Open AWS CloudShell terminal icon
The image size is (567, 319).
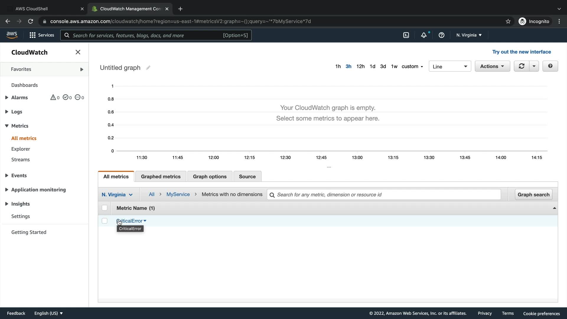(x=406, y=35)
